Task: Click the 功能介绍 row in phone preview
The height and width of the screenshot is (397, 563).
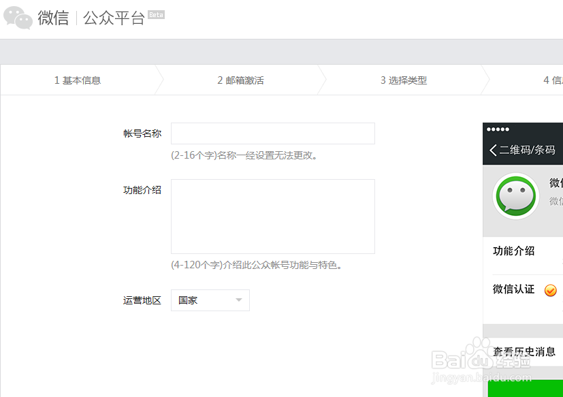Action: tap(523, 255)
